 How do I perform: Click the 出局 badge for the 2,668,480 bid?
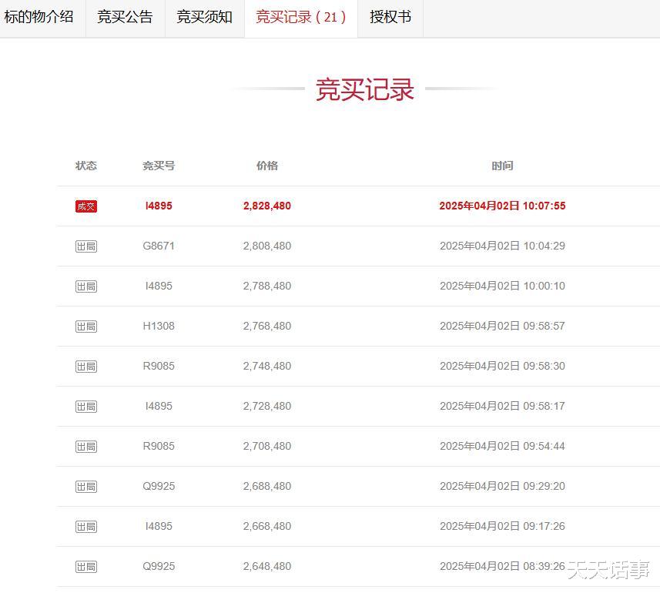tap(86, 527)
